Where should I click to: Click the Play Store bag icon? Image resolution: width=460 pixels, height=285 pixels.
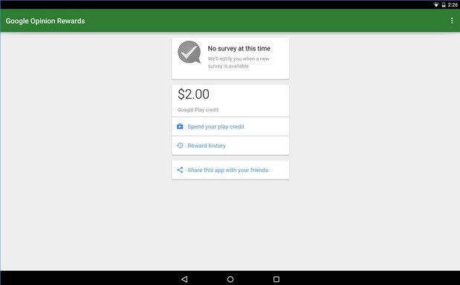click(x=180, y=126)
